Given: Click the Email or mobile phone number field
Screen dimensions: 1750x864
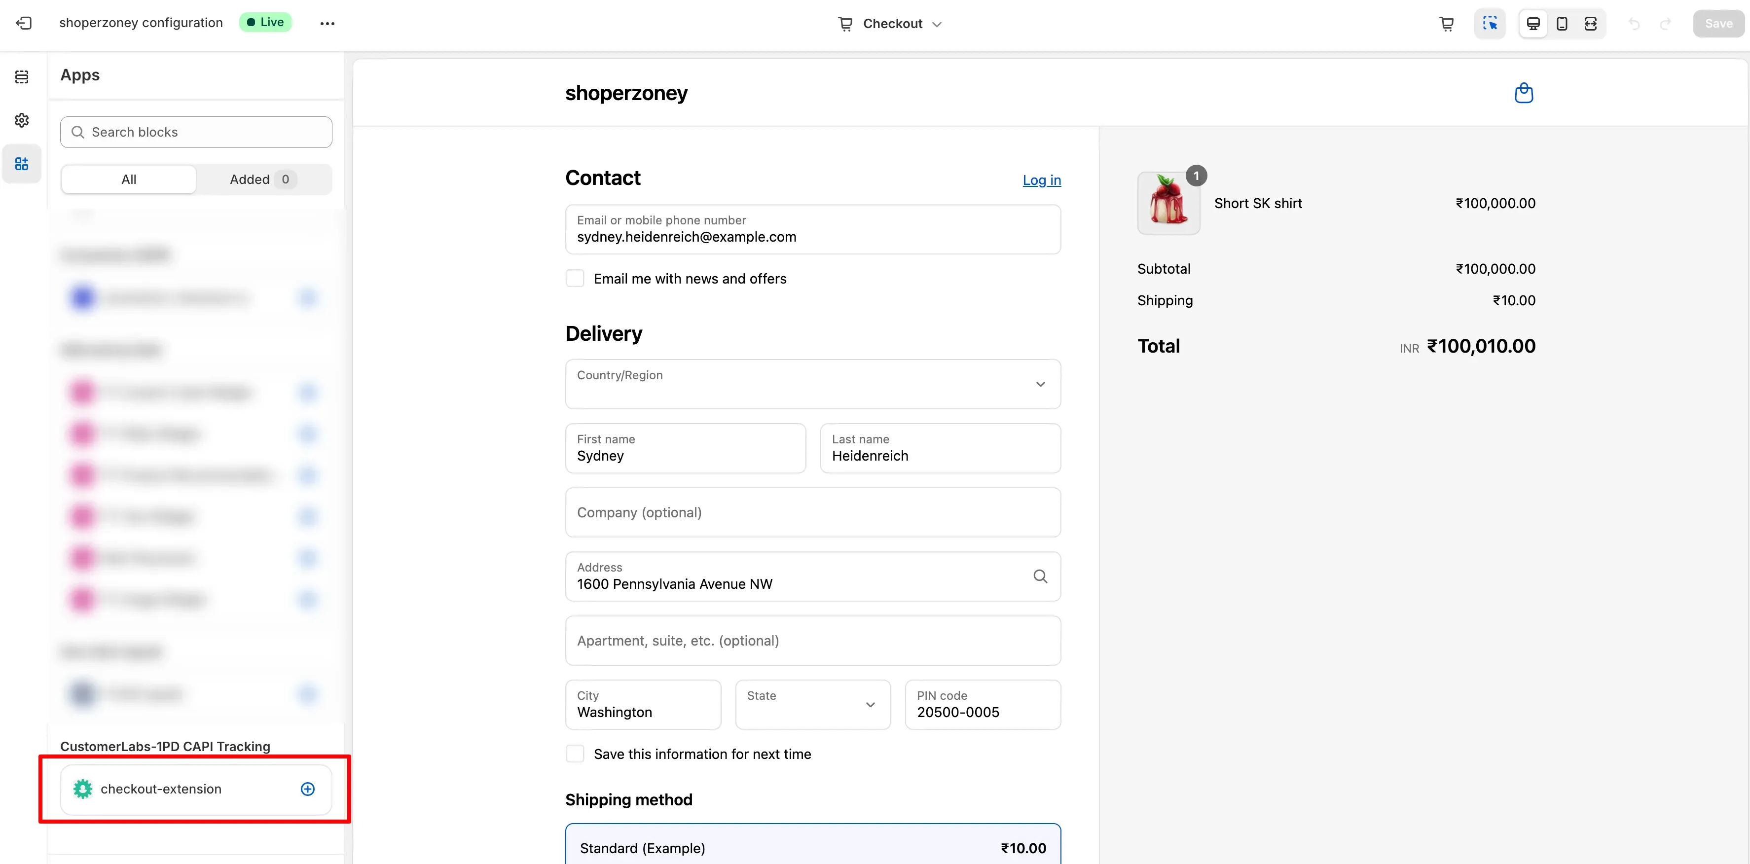Looking at the screenshot, I should [x=812, y=230].
